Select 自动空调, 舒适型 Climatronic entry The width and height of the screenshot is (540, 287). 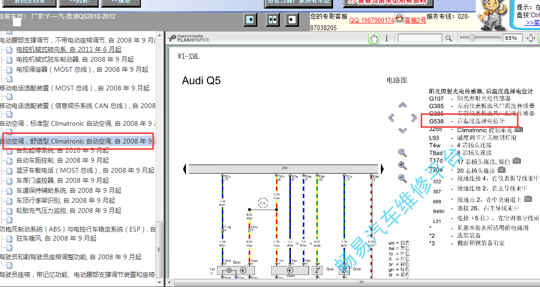click(79, 141)
